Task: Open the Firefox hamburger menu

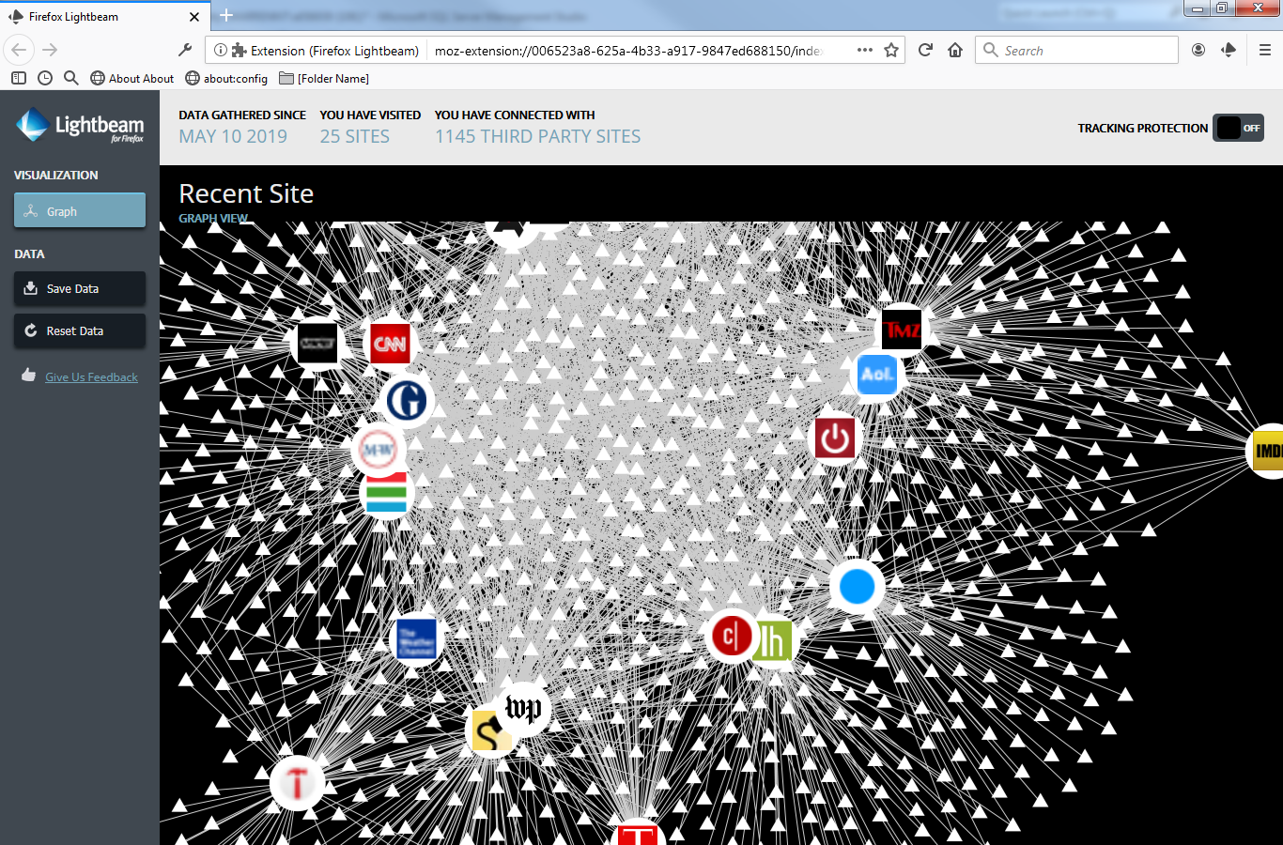Action: tap(1265, 50)
